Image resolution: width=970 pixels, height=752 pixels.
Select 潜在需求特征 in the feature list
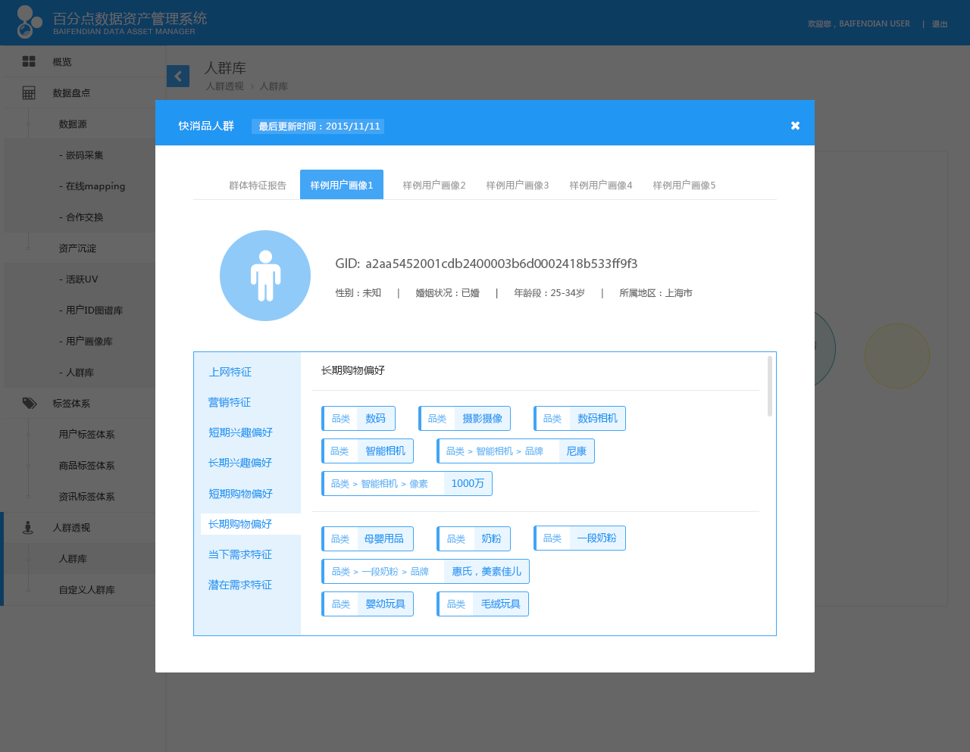pyautogui.click(x=240, y=585)
